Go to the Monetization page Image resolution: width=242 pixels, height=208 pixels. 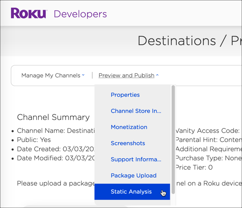tap(129, 127)
